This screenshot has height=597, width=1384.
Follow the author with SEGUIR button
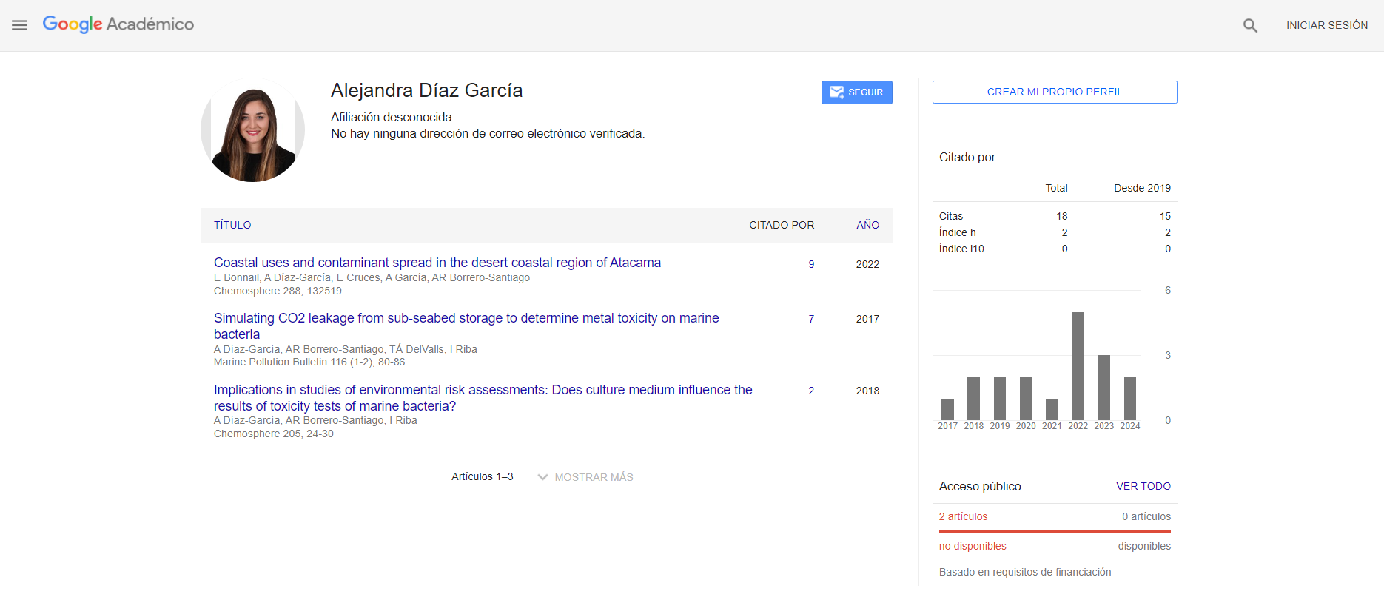click(856, 92)
